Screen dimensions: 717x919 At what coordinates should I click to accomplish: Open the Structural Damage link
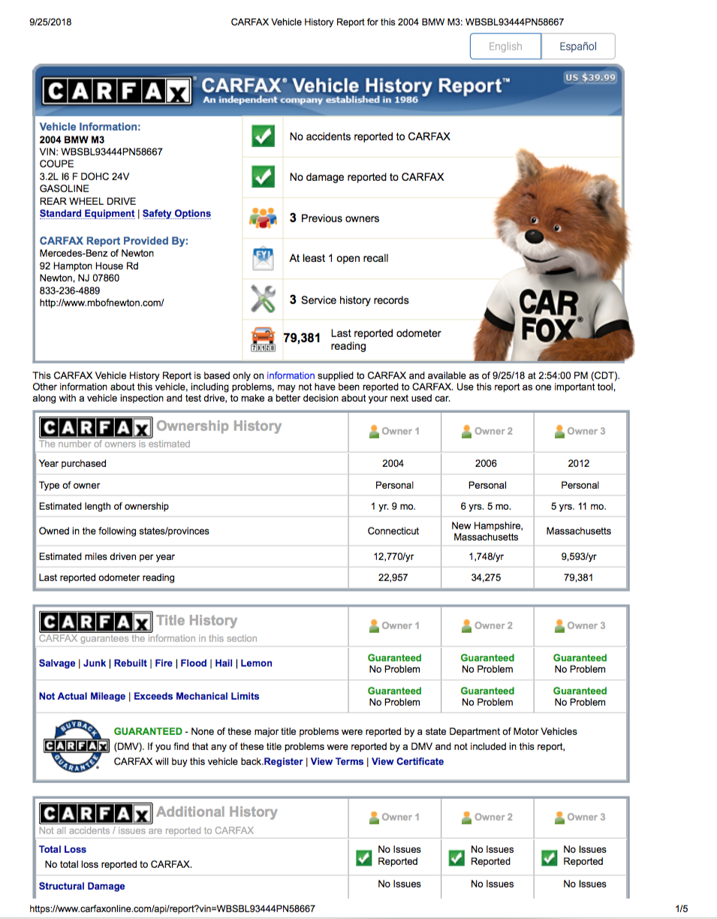pyautogui.click(x=82, y=887)
